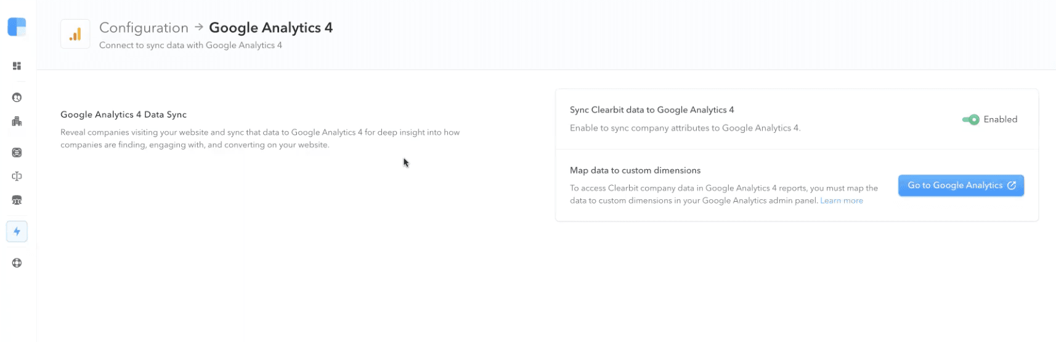Image resolution: width=1056 pixels, height=342 pixels.
Task: Click the 'Google Analytics 4 Data Sync' heading
Action: [x=123, y=114]
